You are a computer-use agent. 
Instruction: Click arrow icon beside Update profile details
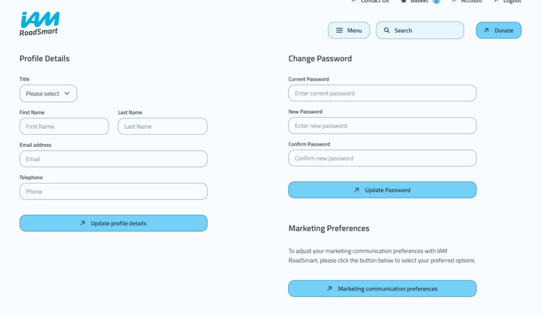pos(83,223)
